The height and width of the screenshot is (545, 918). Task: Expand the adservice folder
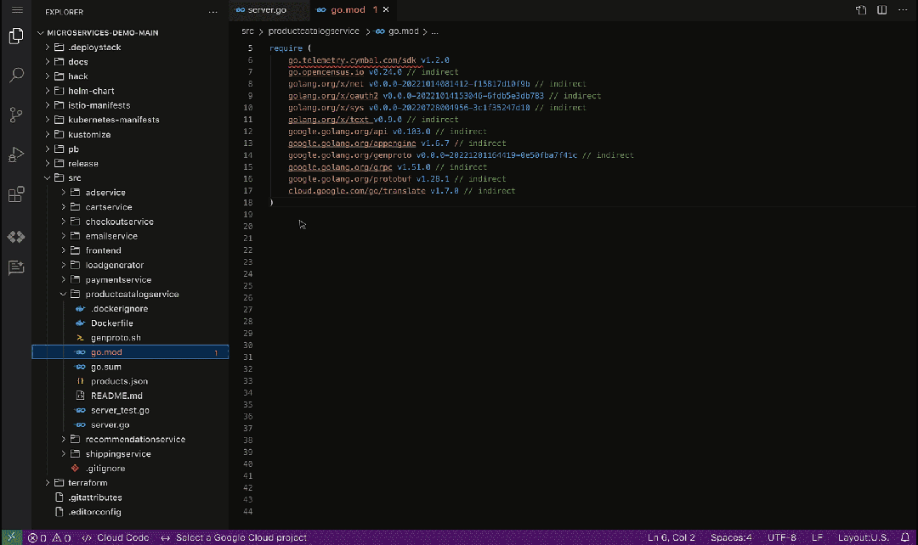(x=105, y=193)
